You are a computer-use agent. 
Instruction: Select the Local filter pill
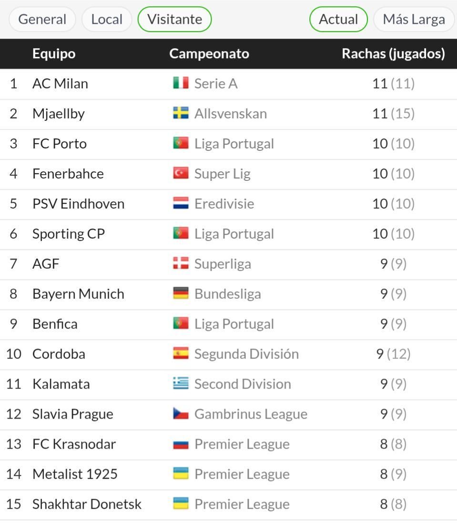[107, 20]
